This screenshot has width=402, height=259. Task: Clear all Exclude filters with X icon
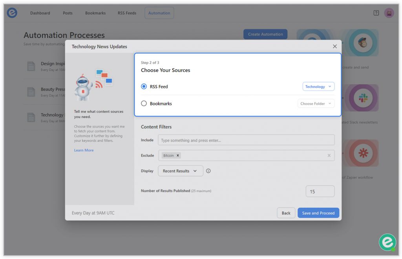(329, 156)
